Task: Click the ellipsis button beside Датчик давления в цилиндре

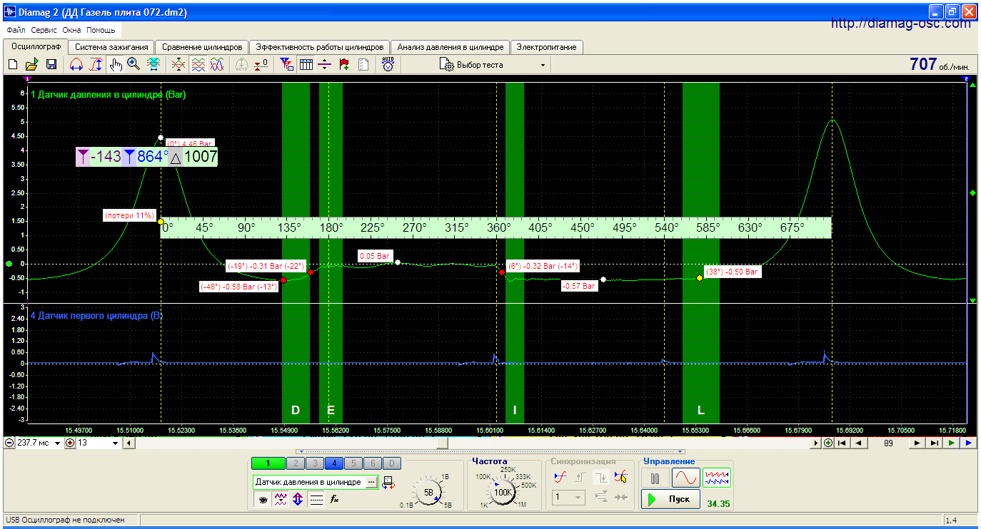Action: 371,483
